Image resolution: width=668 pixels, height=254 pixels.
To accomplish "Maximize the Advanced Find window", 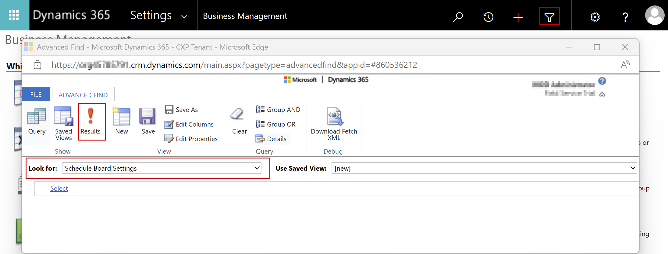I will pyautogui.click(x=597, y=47).
